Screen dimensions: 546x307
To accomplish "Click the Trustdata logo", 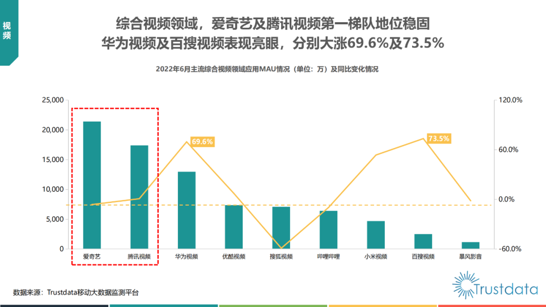I will coord(495,286).
